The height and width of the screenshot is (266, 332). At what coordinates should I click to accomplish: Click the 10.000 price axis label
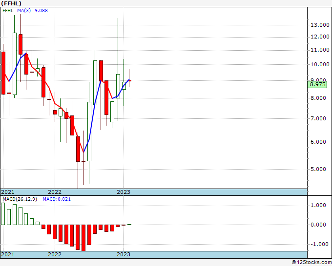(x=320, y=64)
